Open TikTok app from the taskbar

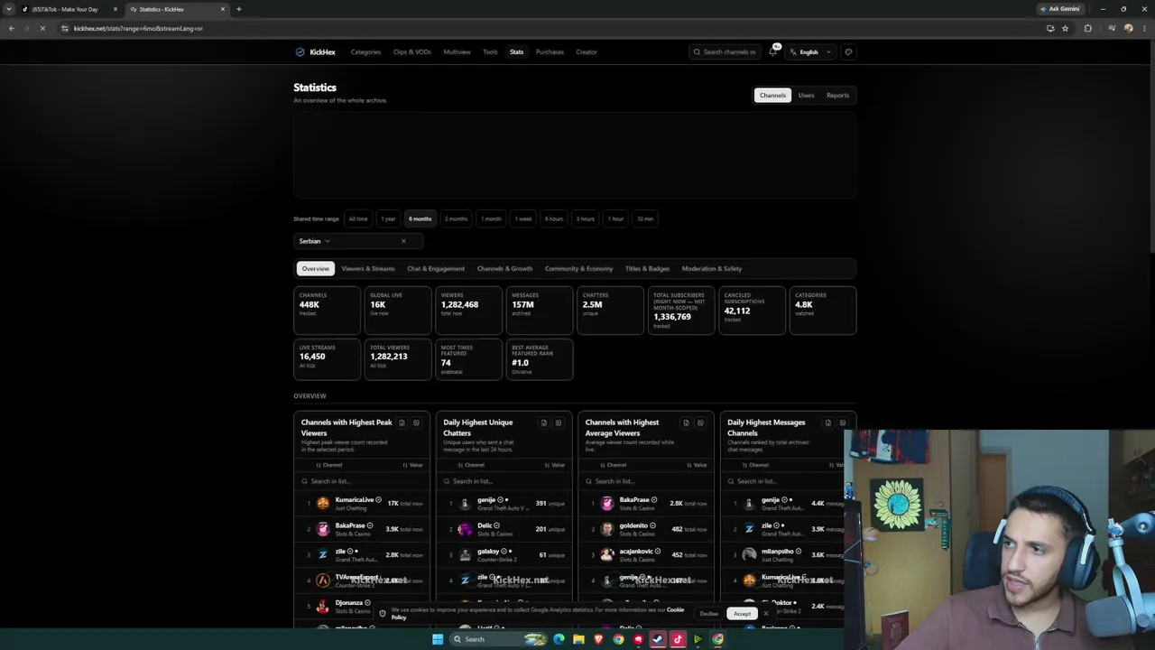pos(678,639)
